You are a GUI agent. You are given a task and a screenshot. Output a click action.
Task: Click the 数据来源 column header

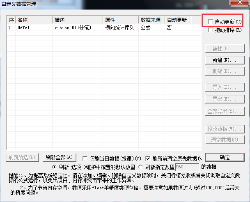[152, 20]
